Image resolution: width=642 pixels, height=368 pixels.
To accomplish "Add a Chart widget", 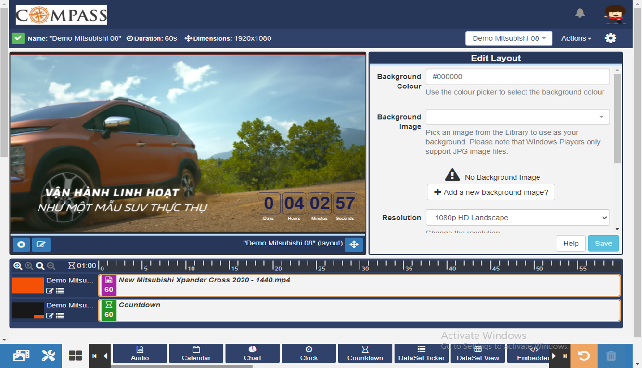I will click(252, 354).
